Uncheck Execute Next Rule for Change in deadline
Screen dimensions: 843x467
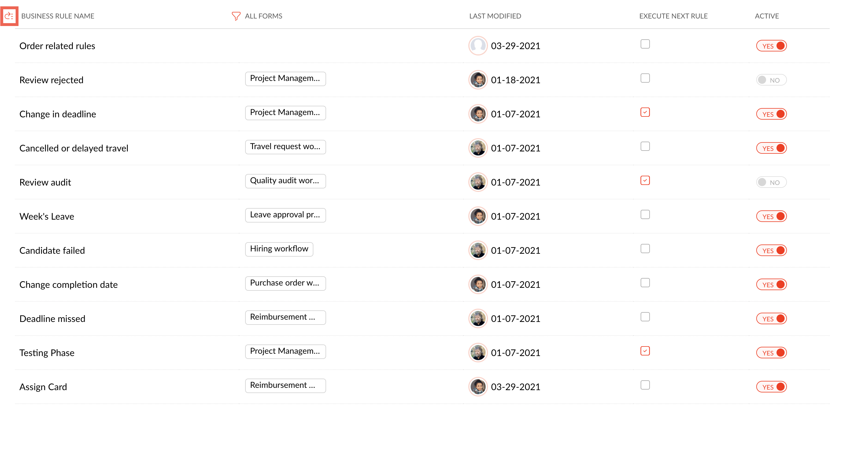pos(645,112)
